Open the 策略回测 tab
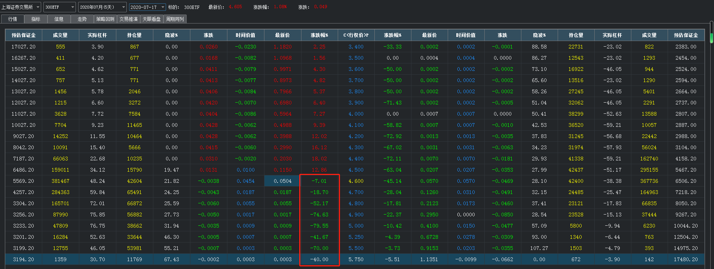Viewport: 714px width, 269px height. pyautogui.click(x=105, y=19)
